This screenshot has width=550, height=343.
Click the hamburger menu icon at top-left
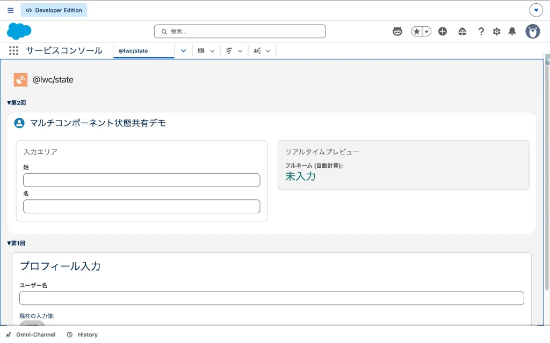pos(11,10)
